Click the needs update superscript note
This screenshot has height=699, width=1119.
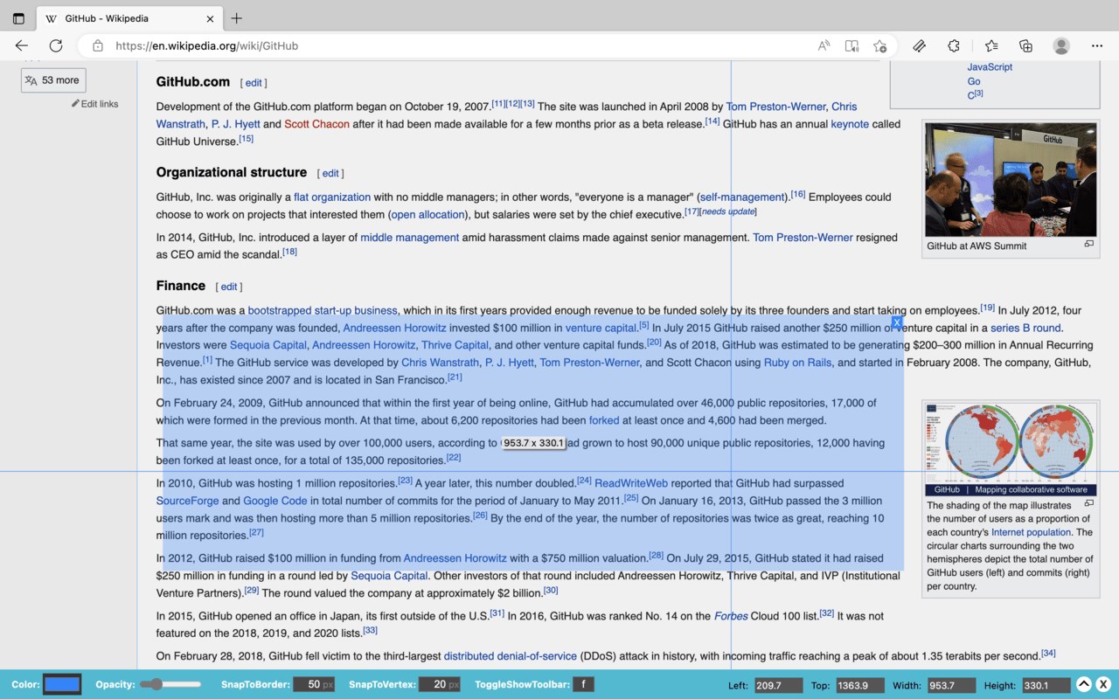click(728, 211)
